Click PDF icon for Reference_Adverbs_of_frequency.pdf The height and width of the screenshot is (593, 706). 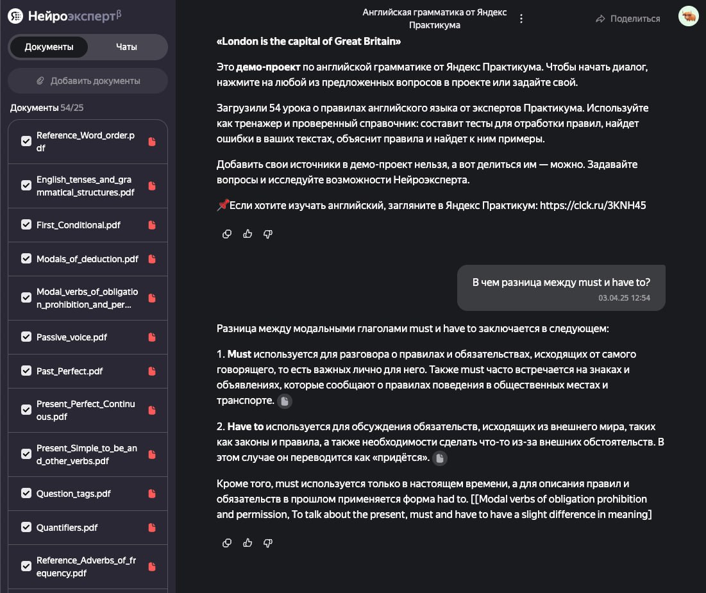coord(152,567)
